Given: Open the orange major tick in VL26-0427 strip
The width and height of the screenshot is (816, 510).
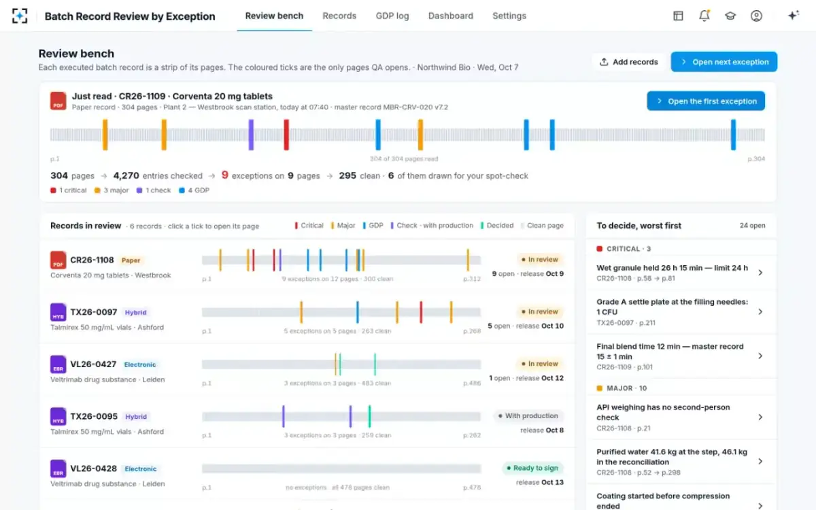Looking at the screenshot, I should [x=335, y=364].
